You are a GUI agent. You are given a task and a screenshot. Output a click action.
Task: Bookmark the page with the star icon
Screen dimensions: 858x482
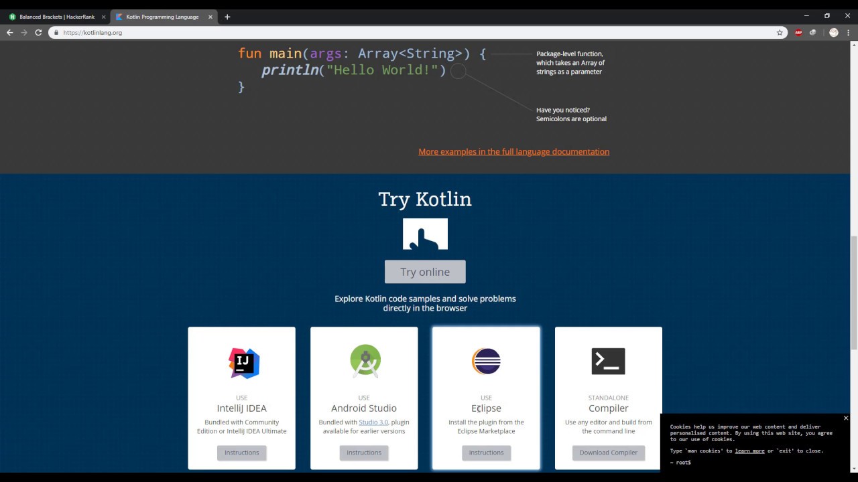tap(780, 32)
